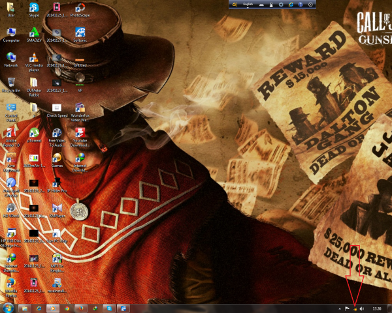Open the DUMeter Rabbe folder

pos(34,87)
